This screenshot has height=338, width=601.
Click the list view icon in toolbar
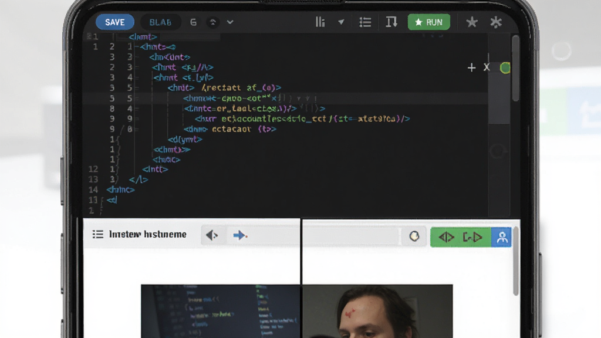pos(365,22)
